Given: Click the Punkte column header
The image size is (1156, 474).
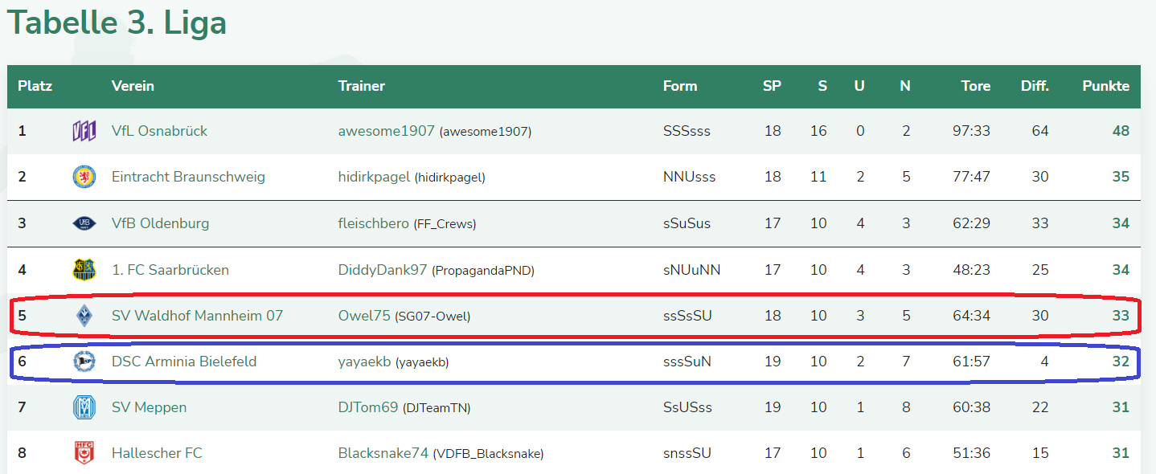Looking at the screenshot, I should [1105, 86].
